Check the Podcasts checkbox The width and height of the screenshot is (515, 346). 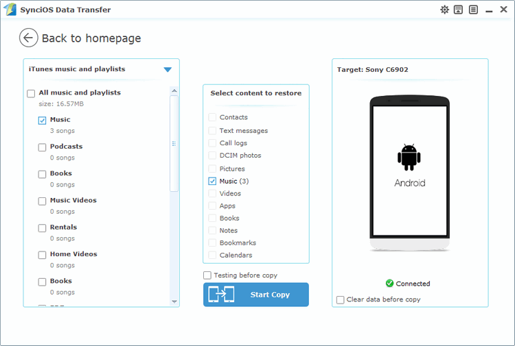tap(42, 147)
